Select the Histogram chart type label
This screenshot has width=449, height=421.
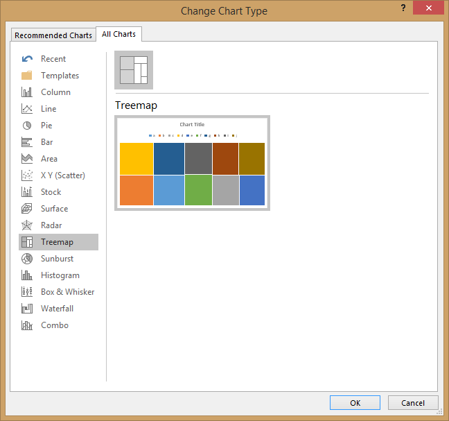(60, 275)
